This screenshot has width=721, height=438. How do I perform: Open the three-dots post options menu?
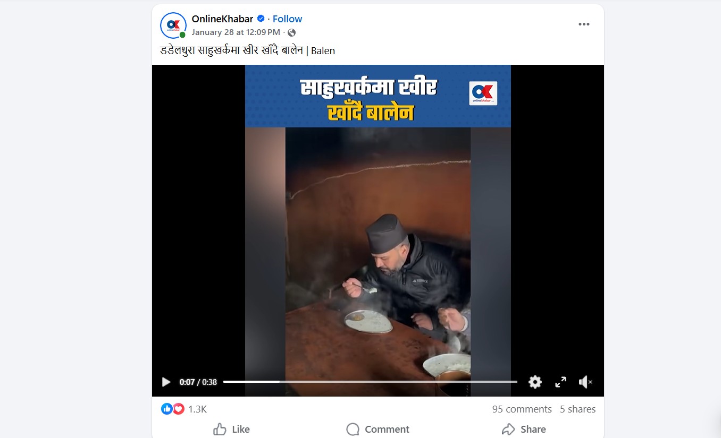tap(584, 24)
